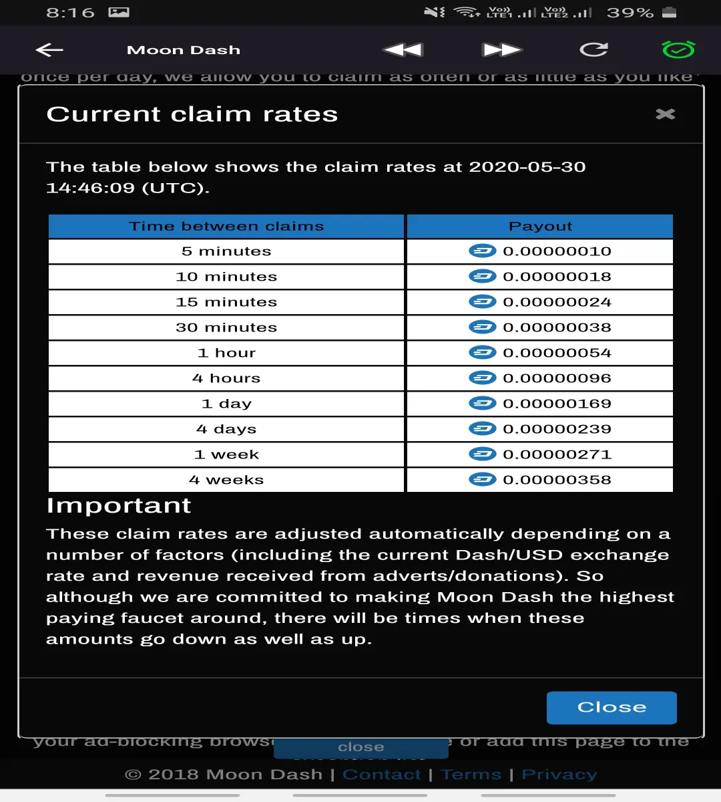The width and height of the screenshot is (721, 802).
Task: Tap the Dash coin icon in 1 hour row
Action: (x=483, y=353)
